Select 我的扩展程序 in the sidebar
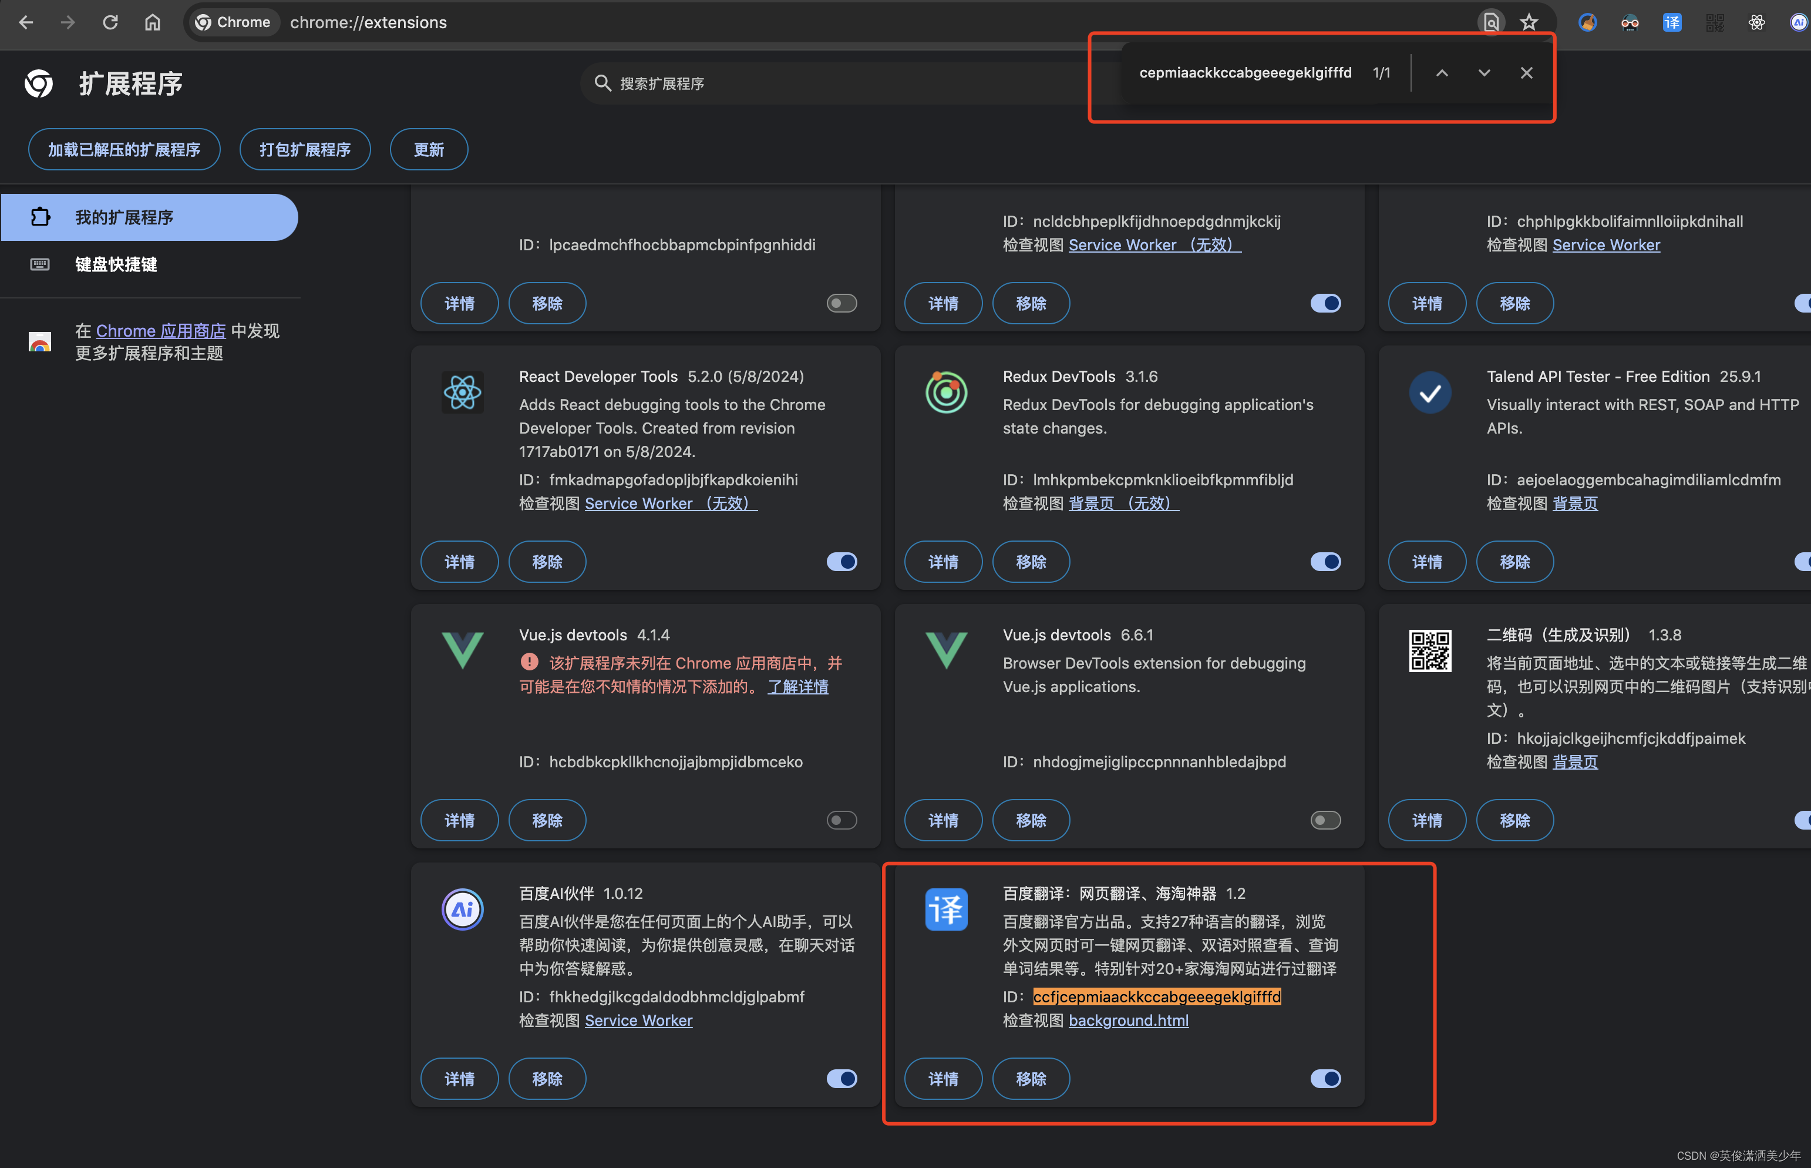This screenshot has width=1811, height=1168. pyautogui.click(x=149, y=217)
